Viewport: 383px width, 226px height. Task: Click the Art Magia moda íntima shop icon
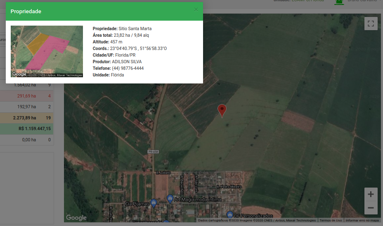[170, 199]
